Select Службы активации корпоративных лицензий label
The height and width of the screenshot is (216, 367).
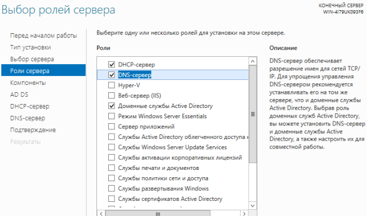pos(180,157)
